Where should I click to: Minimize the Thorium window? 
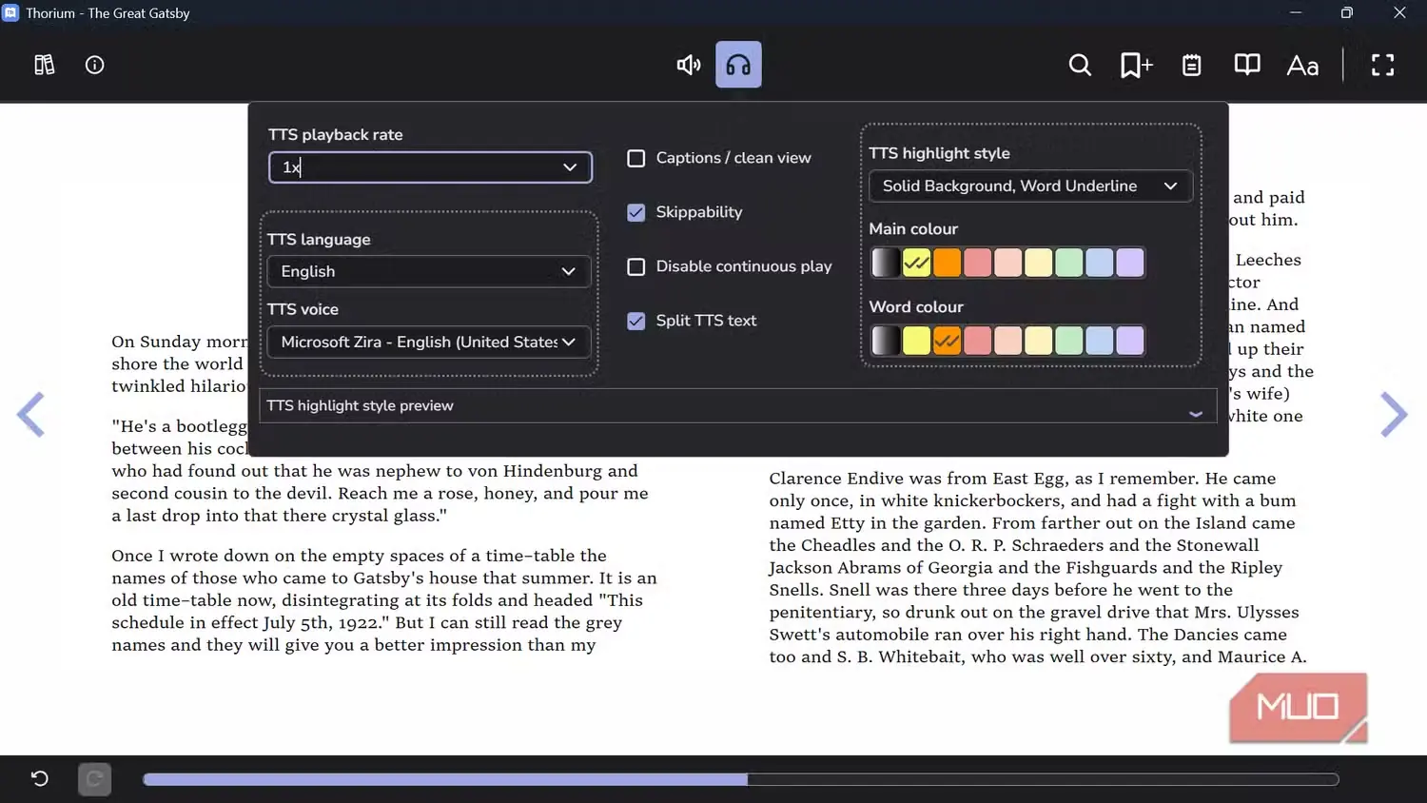[x=1295, y=12]
